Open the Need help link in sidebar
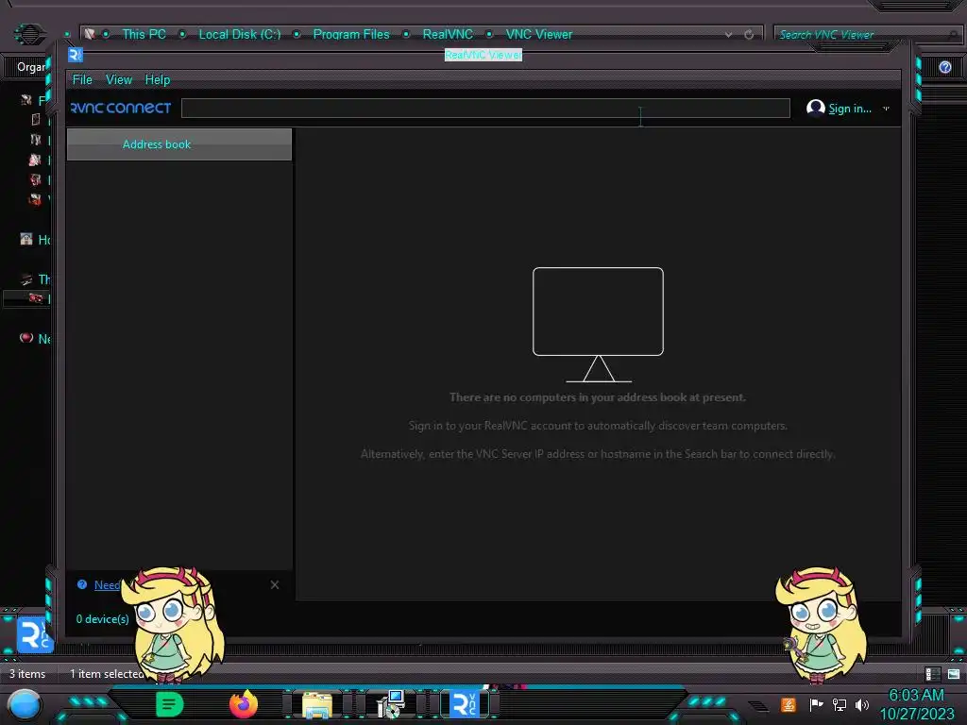The width and height of the screenshot is (967, 725). [107, 585]
